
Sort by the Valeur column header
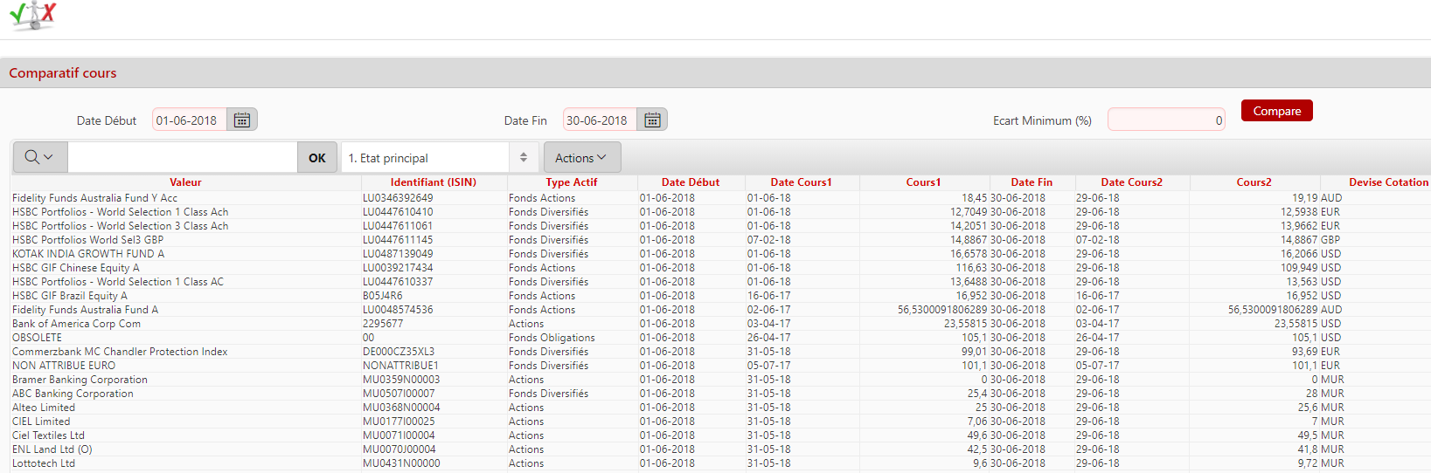pyautogui.click(x=185, y=182)
